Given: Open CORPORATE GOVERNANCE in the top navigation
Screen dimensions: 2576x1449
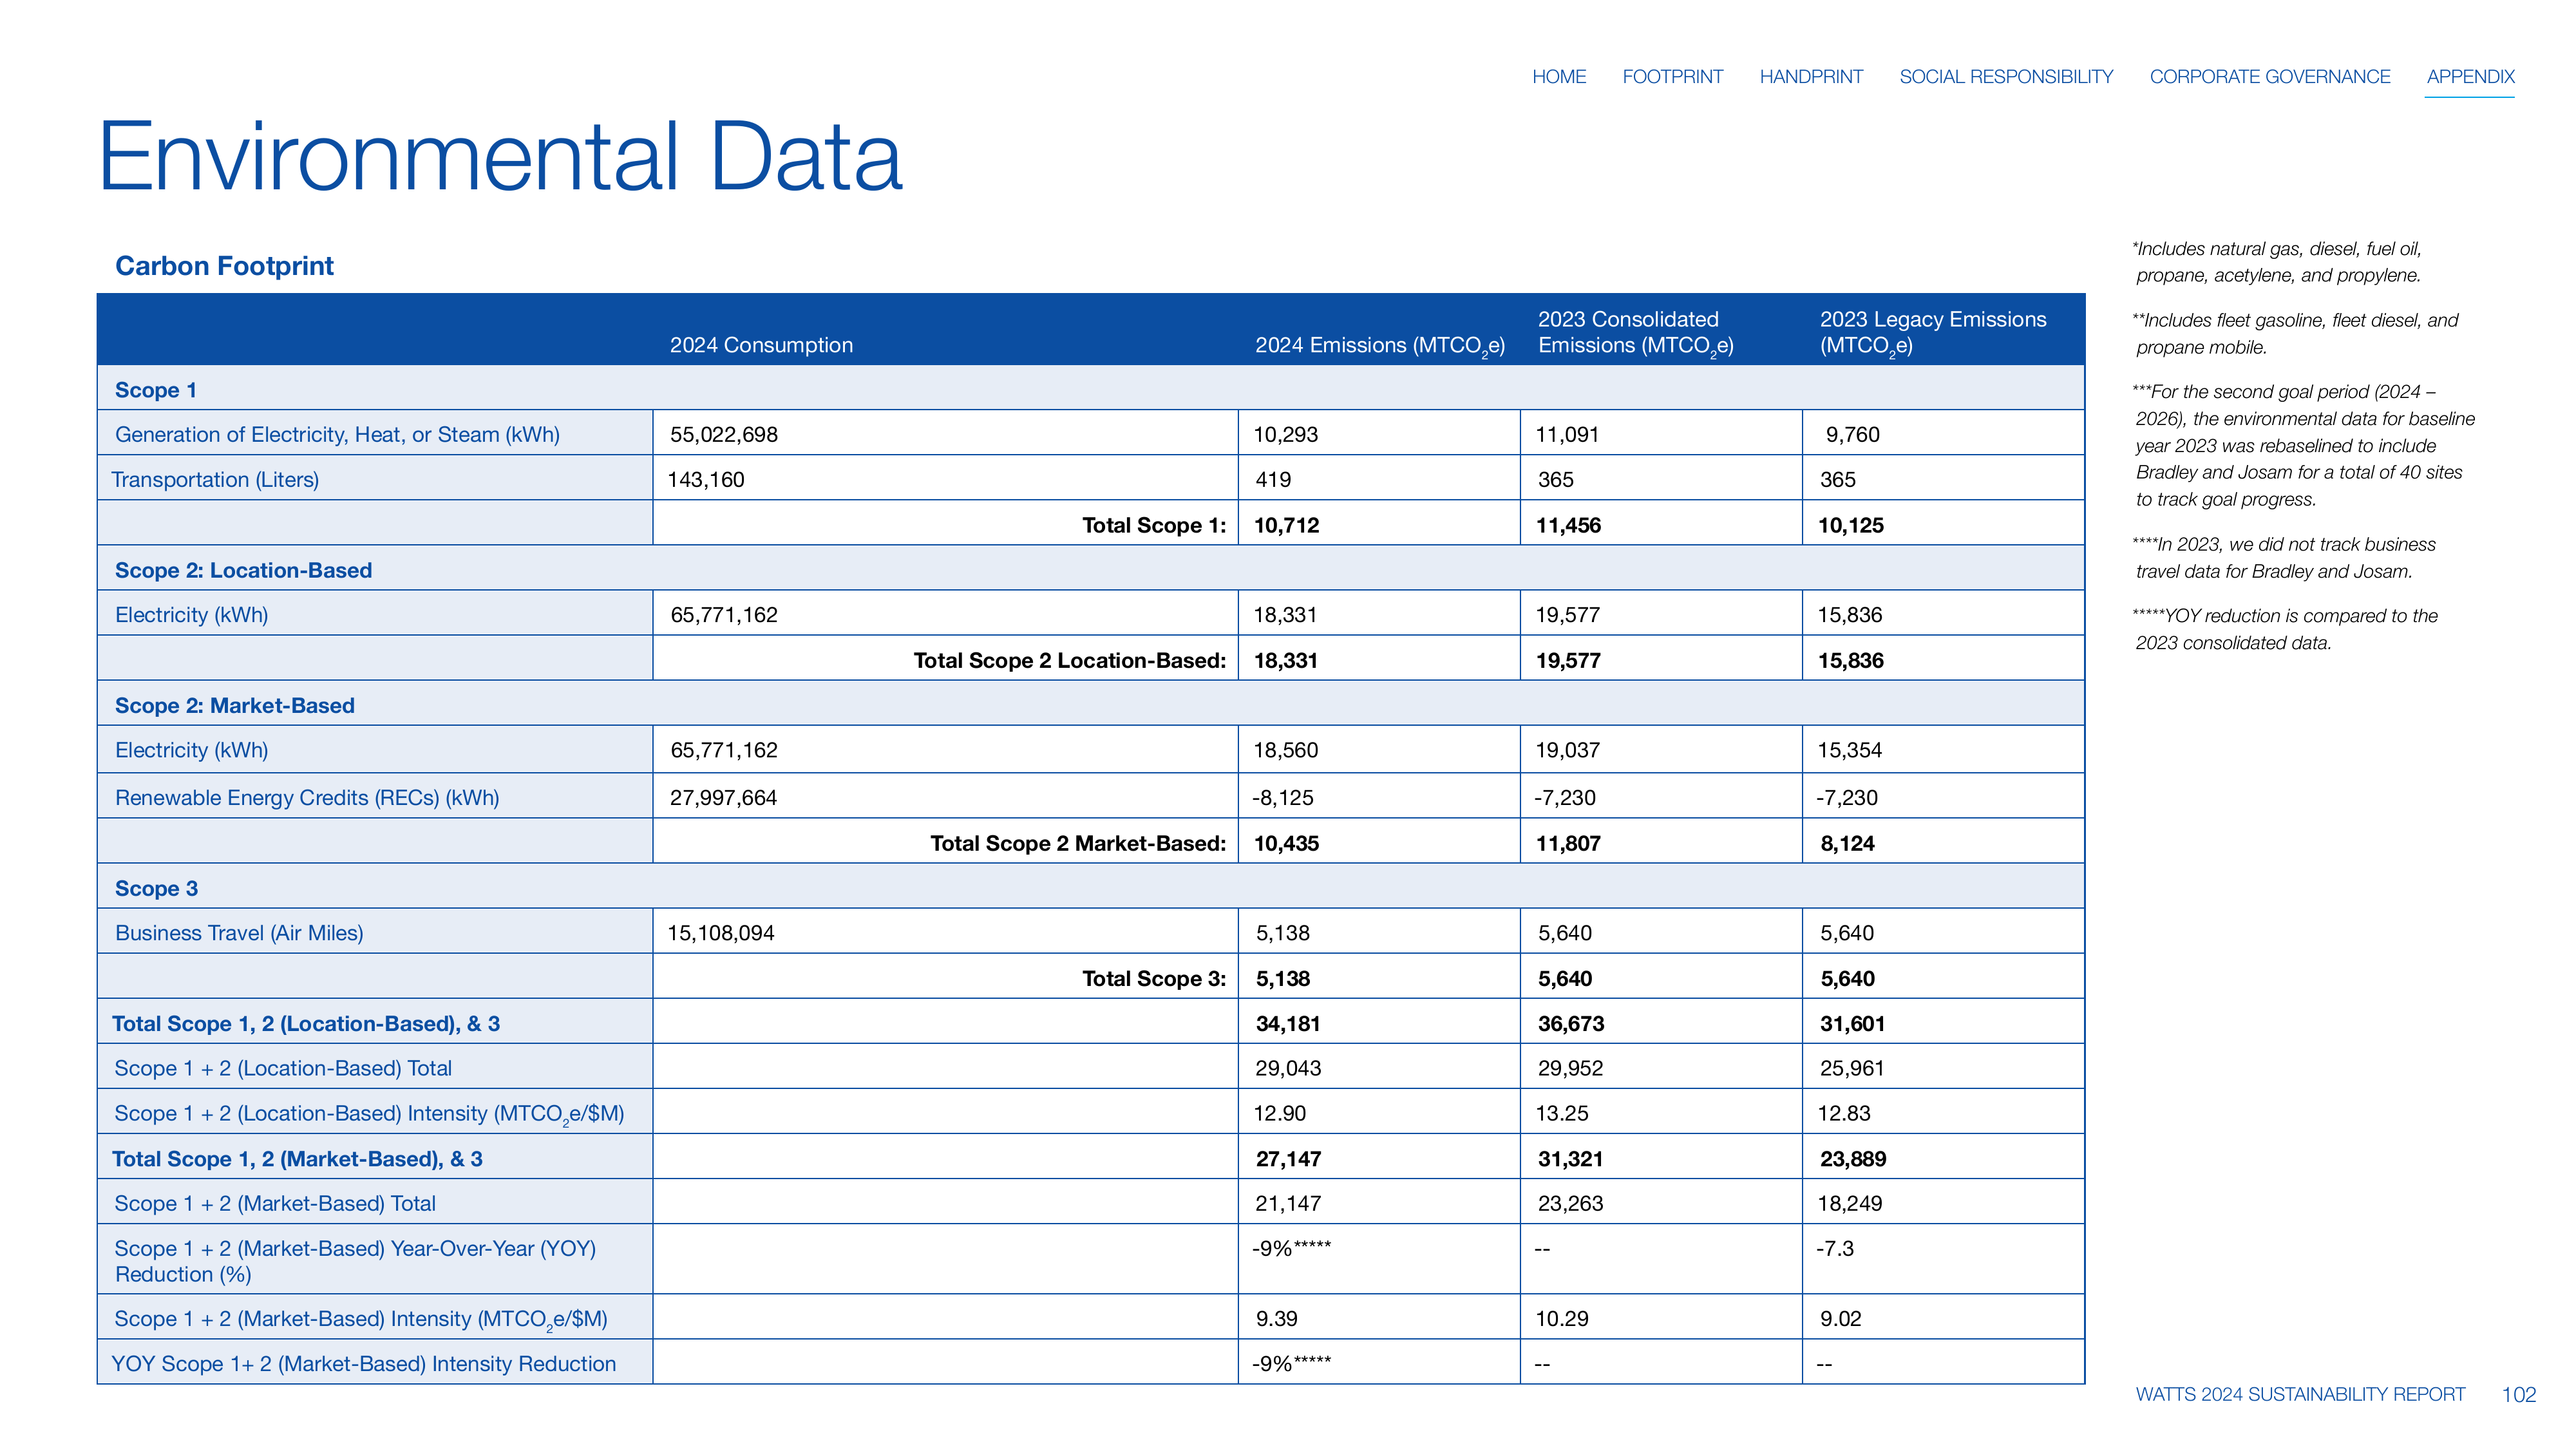Looking at the screenshot, I should pyautogui.click(x=2270, y=77).
